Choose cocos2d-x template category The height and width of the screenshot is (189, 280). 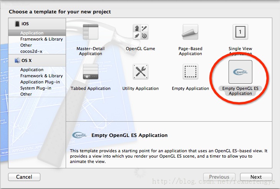(37, 51)
